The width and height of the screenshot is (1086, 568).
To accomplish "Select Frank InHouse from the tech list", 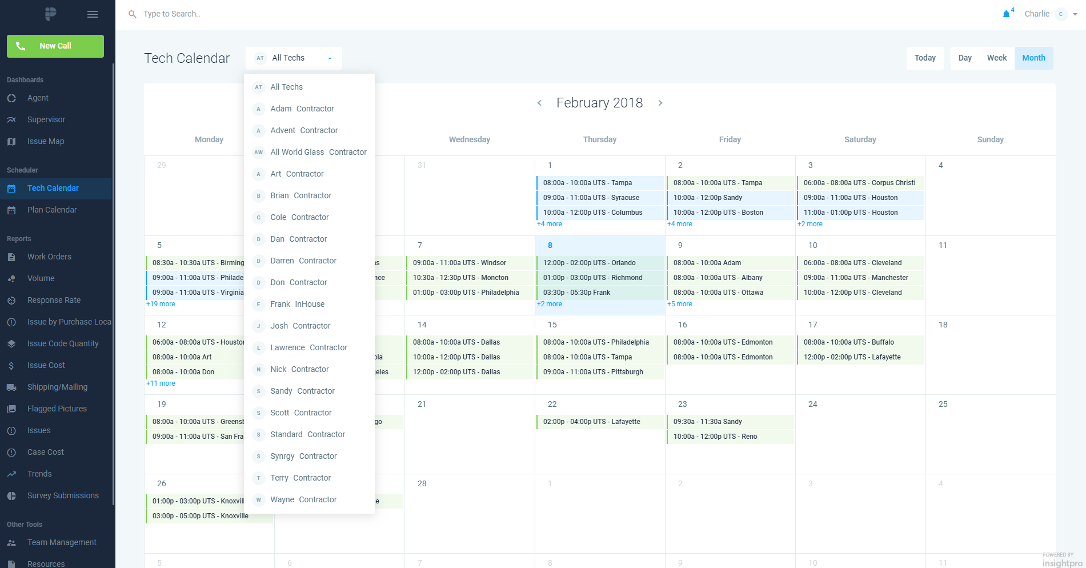I will click(x=297, y=304).
